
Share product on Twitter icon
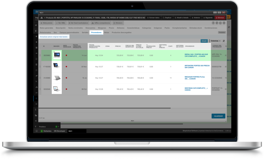tap(217, 23)
